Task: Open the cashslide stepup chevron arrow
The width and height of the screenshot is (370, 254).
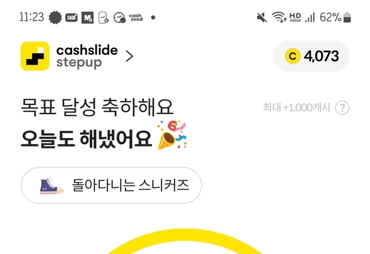Action: [129, 57]
